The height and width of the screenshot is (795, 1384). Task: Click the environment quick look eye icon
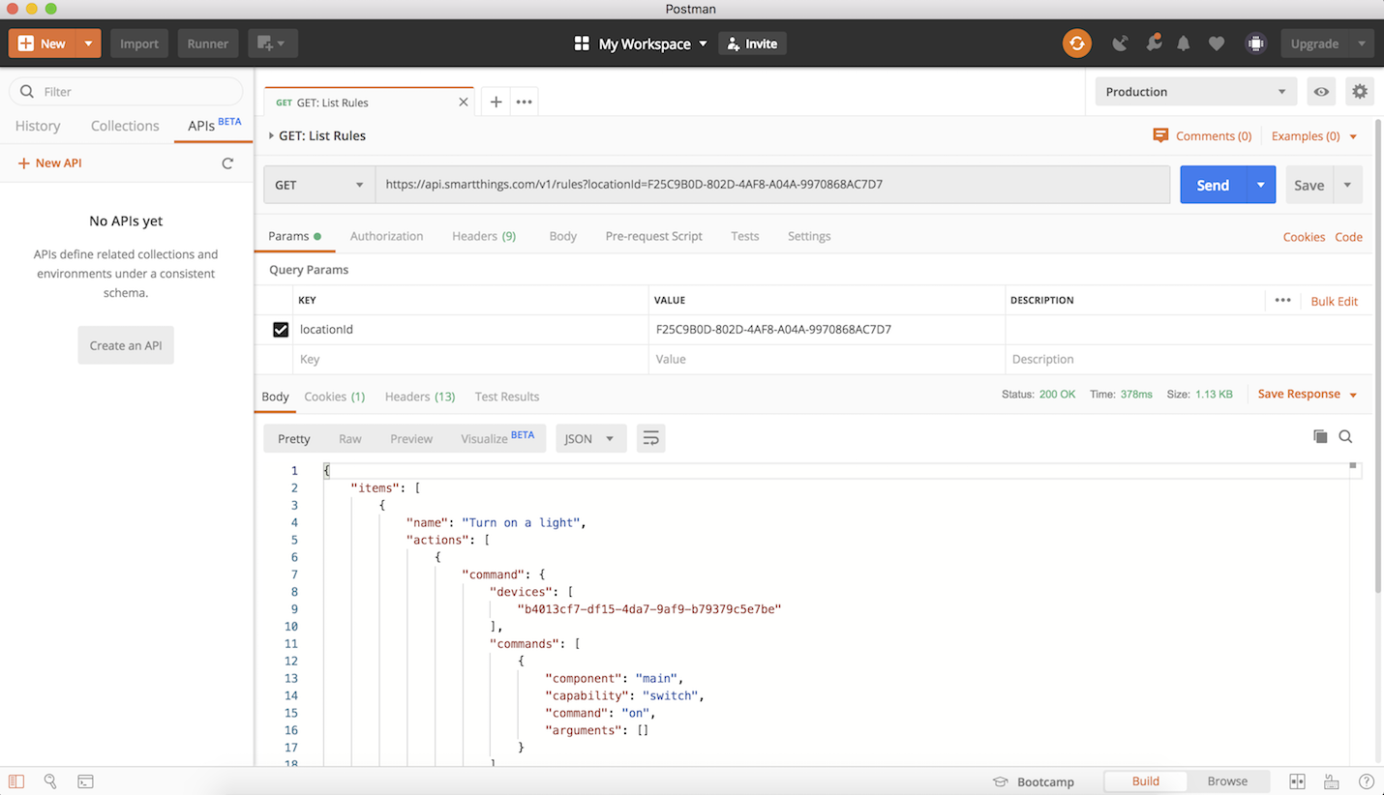pyautogui.click(x=1321, y=92)
